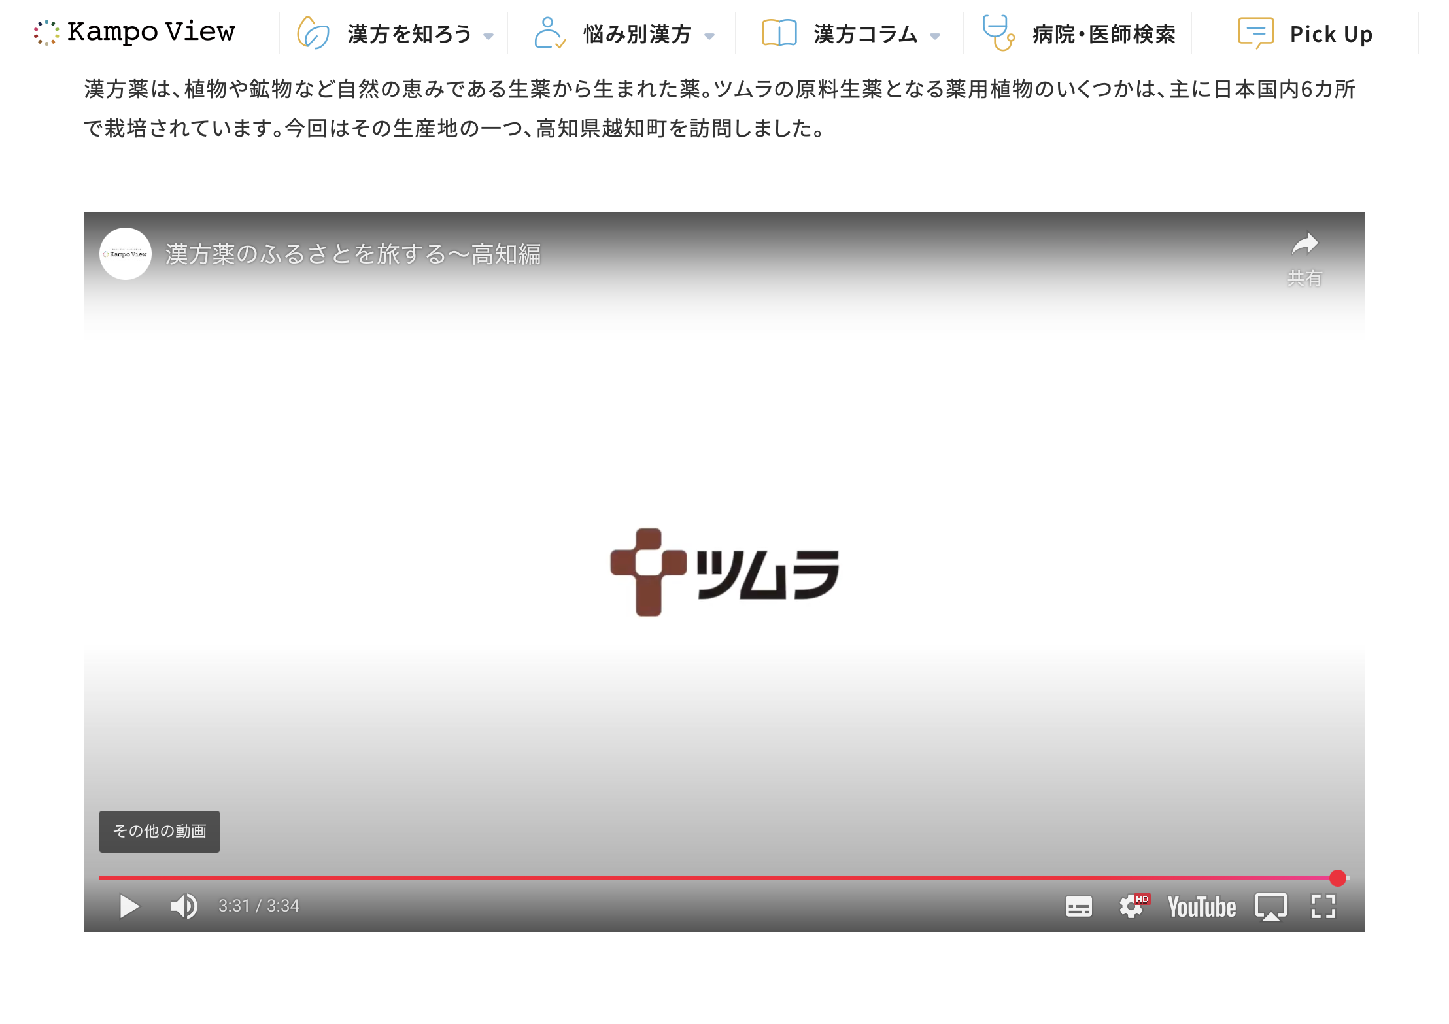Toggle subtitles with the captions icon
This screenshot has height=1024, width=1449.
(1079, 906)
